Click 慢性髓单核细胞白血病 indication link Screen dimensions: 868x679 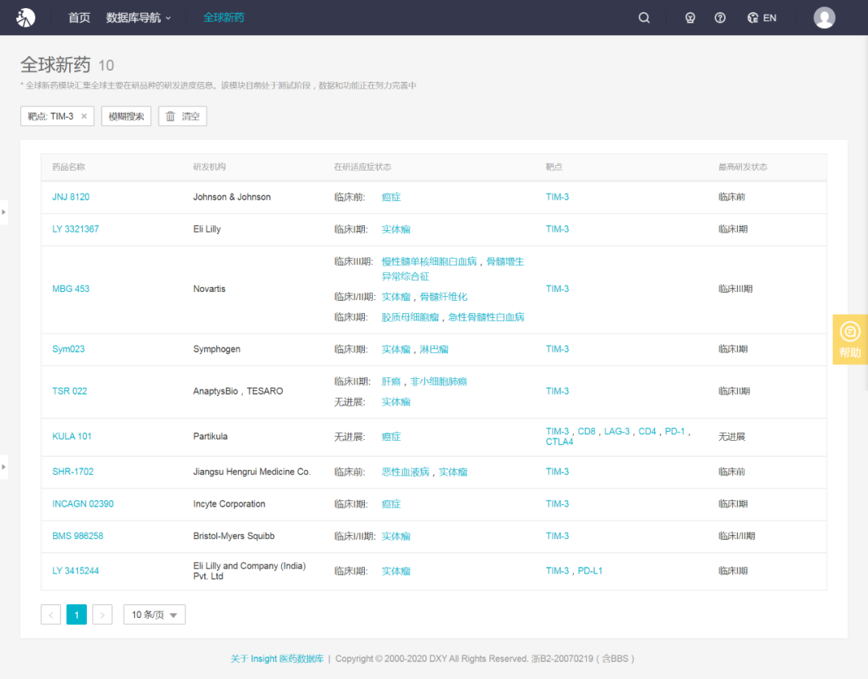[429, 261]
